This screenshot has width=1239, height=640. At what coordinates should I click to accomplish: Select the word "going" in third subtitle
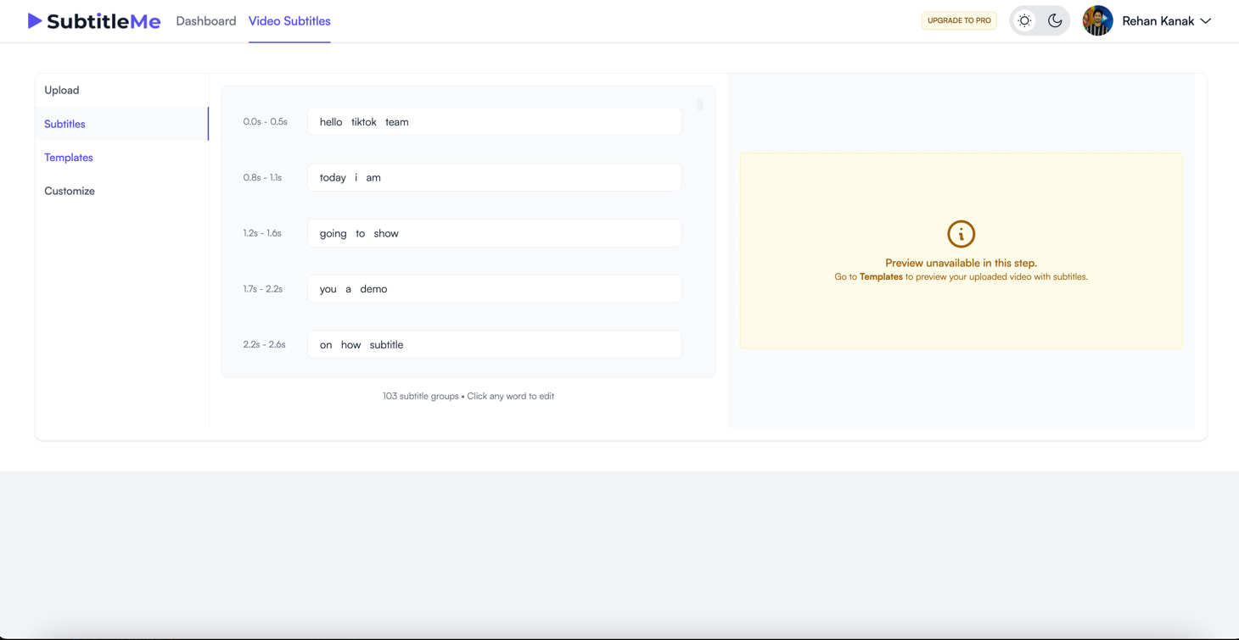click(333, 233)
